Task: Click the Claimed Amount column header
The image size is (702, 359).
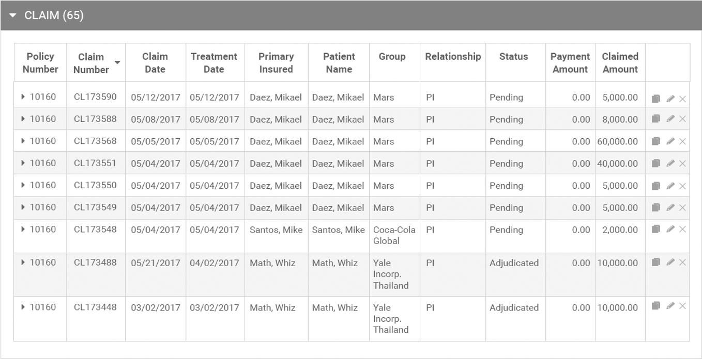Action: [x=620, y=62]
